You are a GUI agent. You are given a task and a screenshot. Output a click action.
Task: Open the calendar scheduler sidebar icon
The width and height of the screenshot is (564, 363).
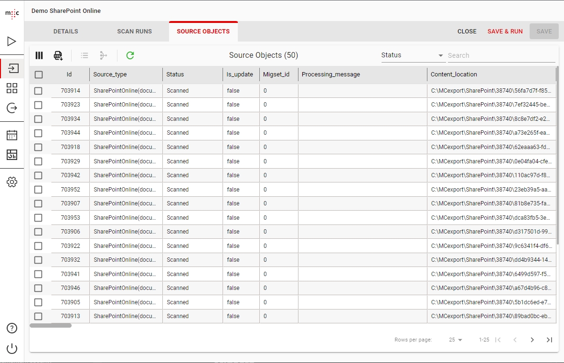coord(12,135)
